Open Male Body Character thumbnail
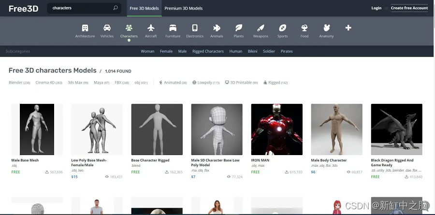The height and width of the screenshot is (215, 435). 336,129
